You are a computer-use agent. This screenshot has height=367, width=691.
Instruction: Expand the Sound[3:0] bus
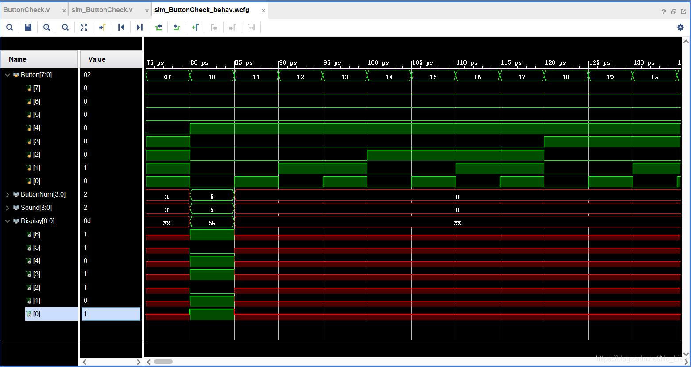(x=8, y=208)
